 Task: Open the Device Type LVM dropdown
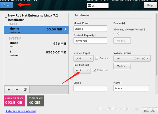84,58
